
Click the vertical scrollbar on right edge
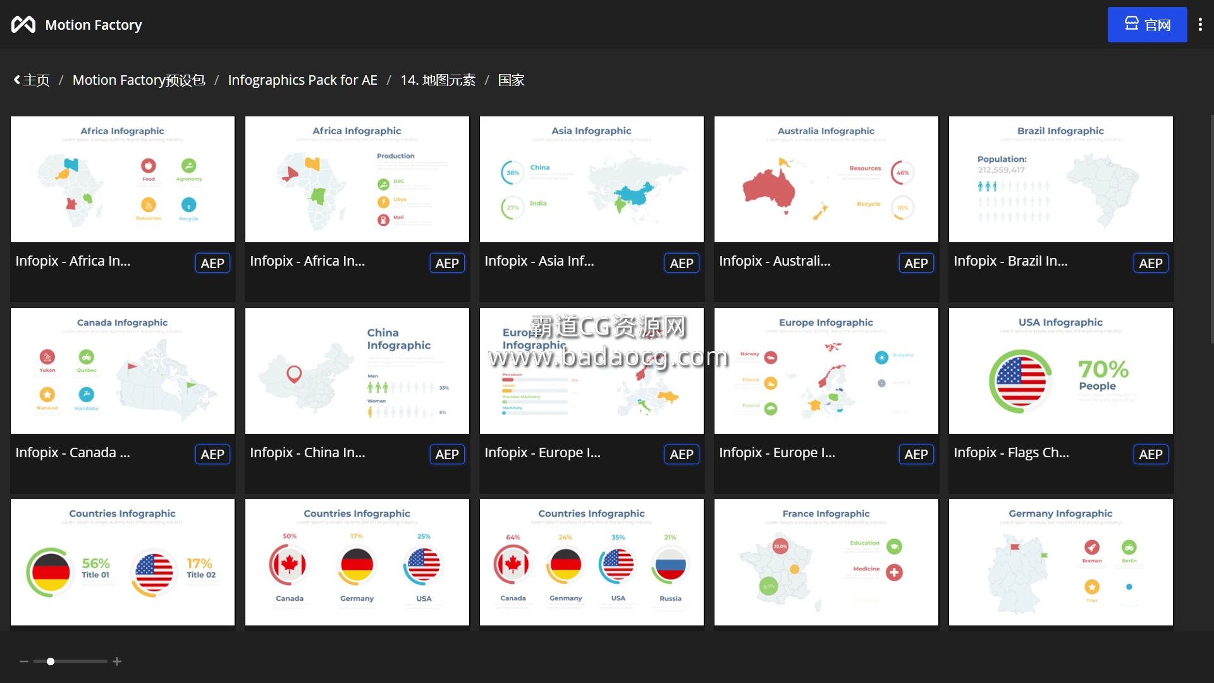click(x=1211, y=229)
